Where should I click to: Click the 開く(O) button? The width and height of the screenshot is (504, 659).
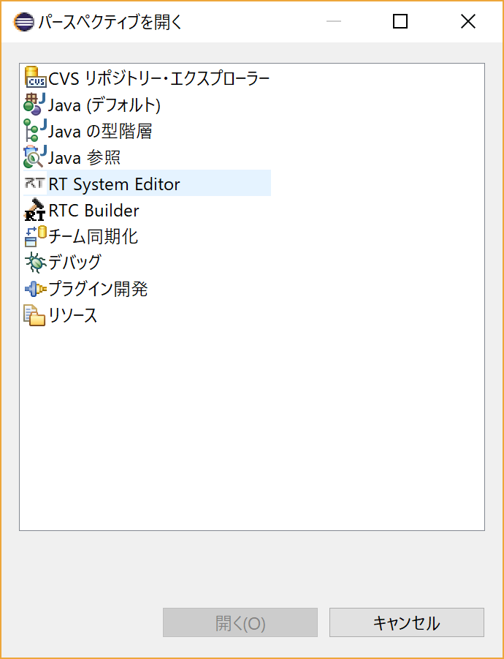240,622
